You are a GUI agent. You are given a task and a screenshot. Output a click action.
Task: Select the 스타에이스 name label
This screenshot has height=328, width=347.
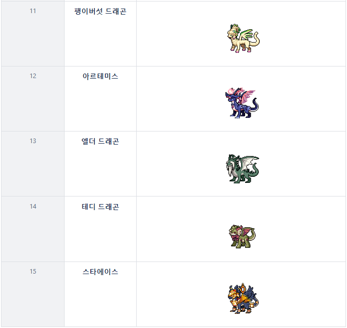click(x=100, y=272)
